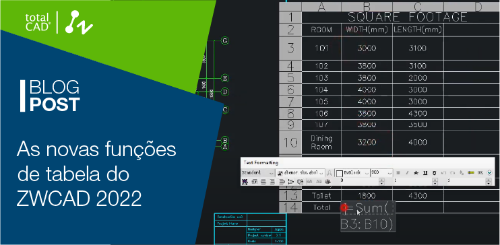Select row header 14
This screenshot has width=500, height=245.
click(x=290, y=207)
